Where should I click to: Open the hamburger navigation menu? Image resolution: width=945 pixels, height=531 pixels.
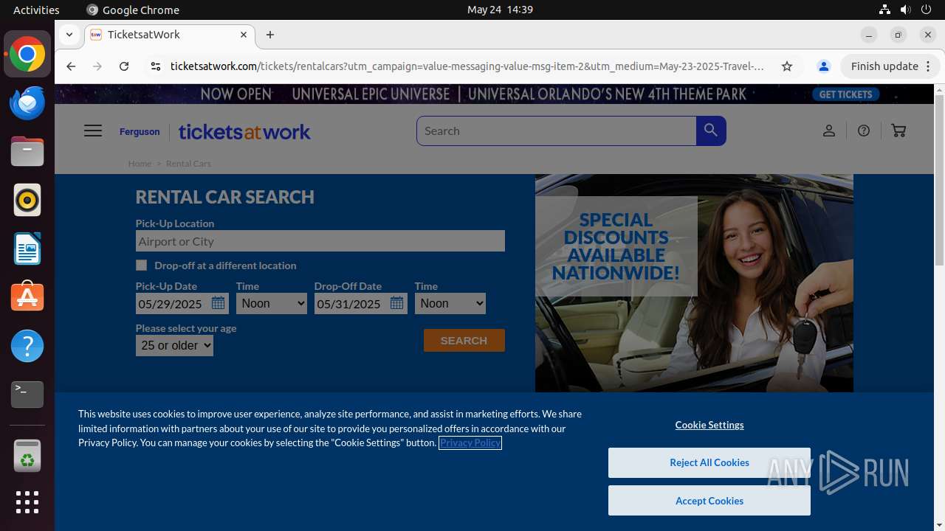(x=93, y=131)
